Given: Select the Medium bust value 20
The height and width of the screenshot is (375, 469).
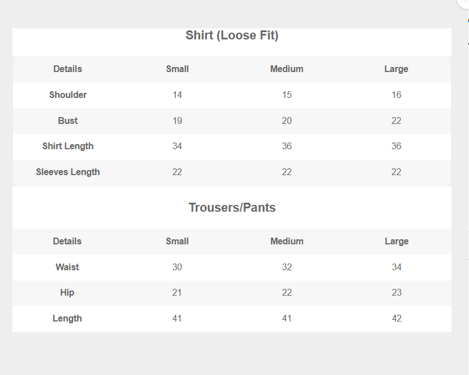Looking at the screenshot, I should click(287, 120).
